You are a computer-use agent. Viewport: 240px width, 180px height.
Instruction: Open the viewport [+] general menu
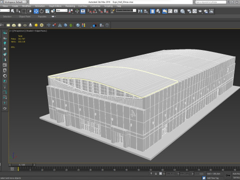pyautogui.click(x=10, y=31)
